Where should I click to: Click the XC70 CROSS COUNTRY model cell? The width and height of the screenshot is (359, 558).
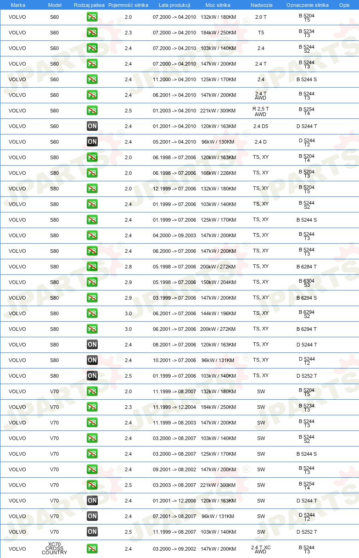(54, 549)
